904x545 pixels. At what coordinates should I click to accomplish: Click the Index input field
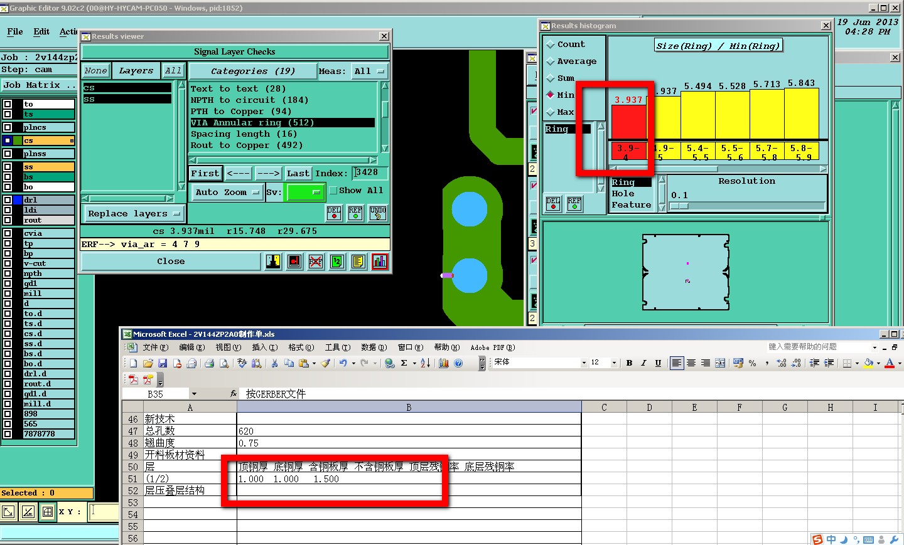[x=370, y=173]
